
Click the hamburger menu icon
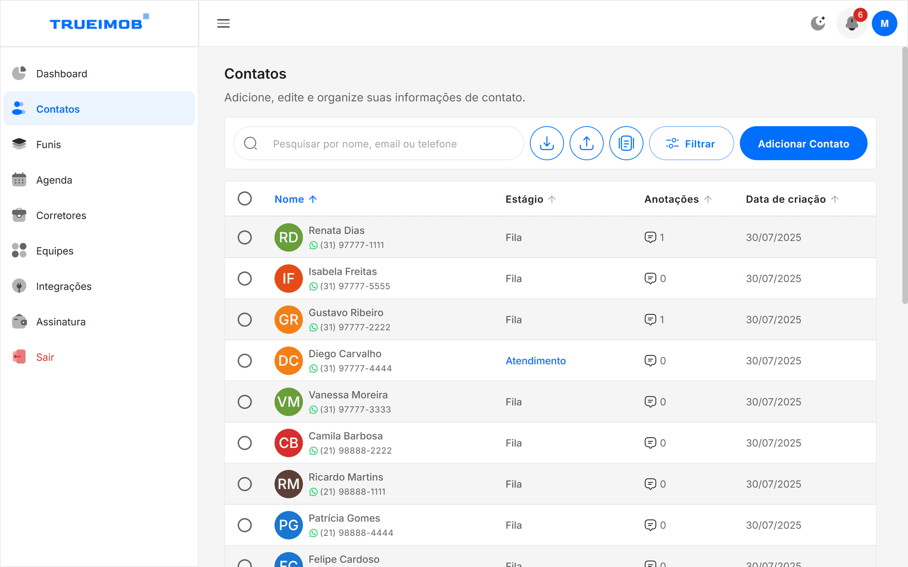[223, 23]
